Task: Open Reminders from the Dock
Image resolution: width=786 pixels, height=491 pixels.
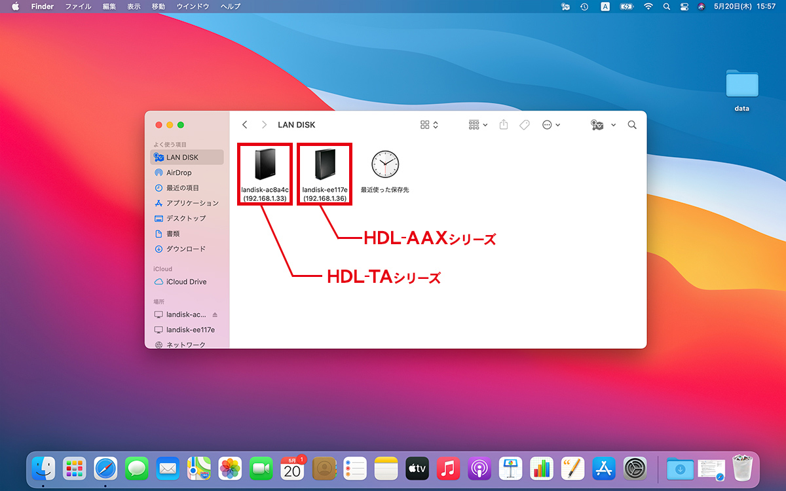Action: click(355, 469)
